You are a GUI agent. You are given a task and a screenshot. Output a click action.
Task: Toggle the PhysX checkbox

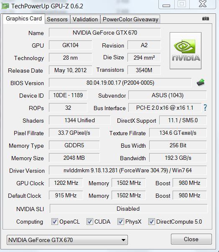(120, 222)
